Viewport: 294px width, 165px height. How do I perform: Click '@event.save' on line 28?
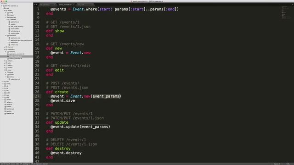point(62,101)
